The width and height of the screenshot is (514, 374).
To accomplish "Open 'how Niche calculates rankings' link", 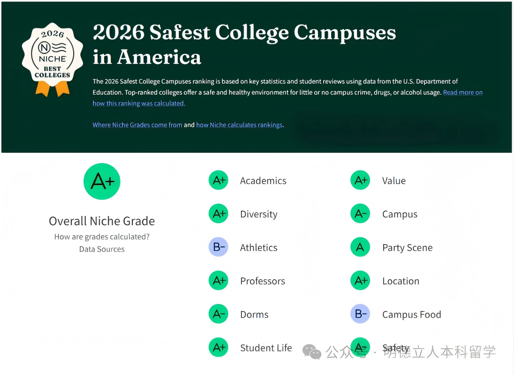I will coord(239,125).
